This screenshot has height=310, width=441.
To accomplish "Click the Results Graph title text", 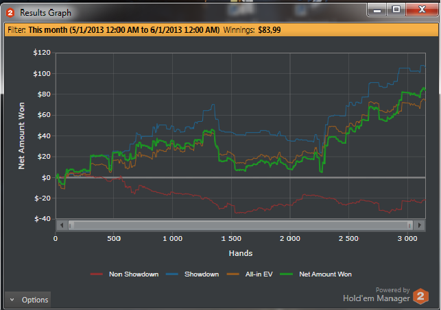I will pyautogui.click(x=45, y=13).
